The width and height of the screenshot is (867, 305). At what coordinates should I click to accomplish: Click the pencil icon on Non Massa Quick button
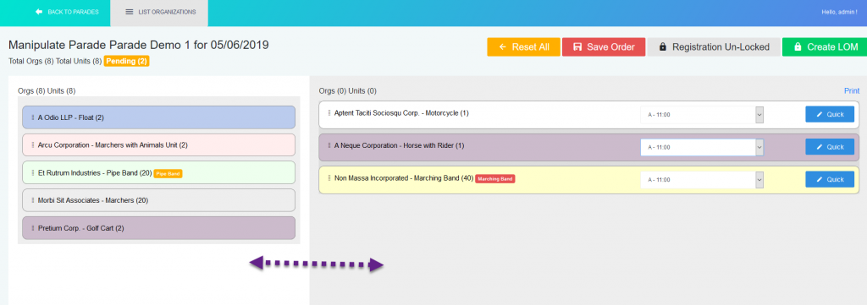pyautogui.click(x=820, y=179)
